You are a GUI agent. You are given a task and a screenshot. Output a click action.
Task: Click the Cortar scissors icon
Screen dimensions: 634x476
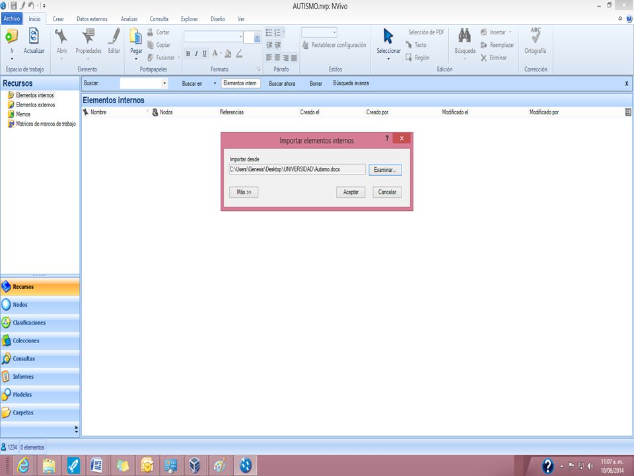click(x=151, y=32)
